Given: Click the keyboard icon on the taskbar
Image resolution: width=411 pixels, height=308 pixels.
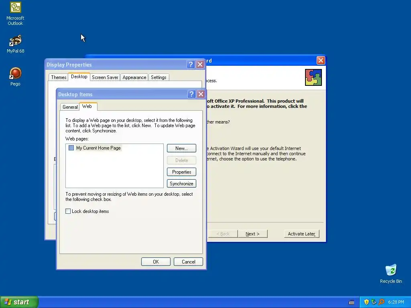Looking at the screenshot, I should pos(352,302).
